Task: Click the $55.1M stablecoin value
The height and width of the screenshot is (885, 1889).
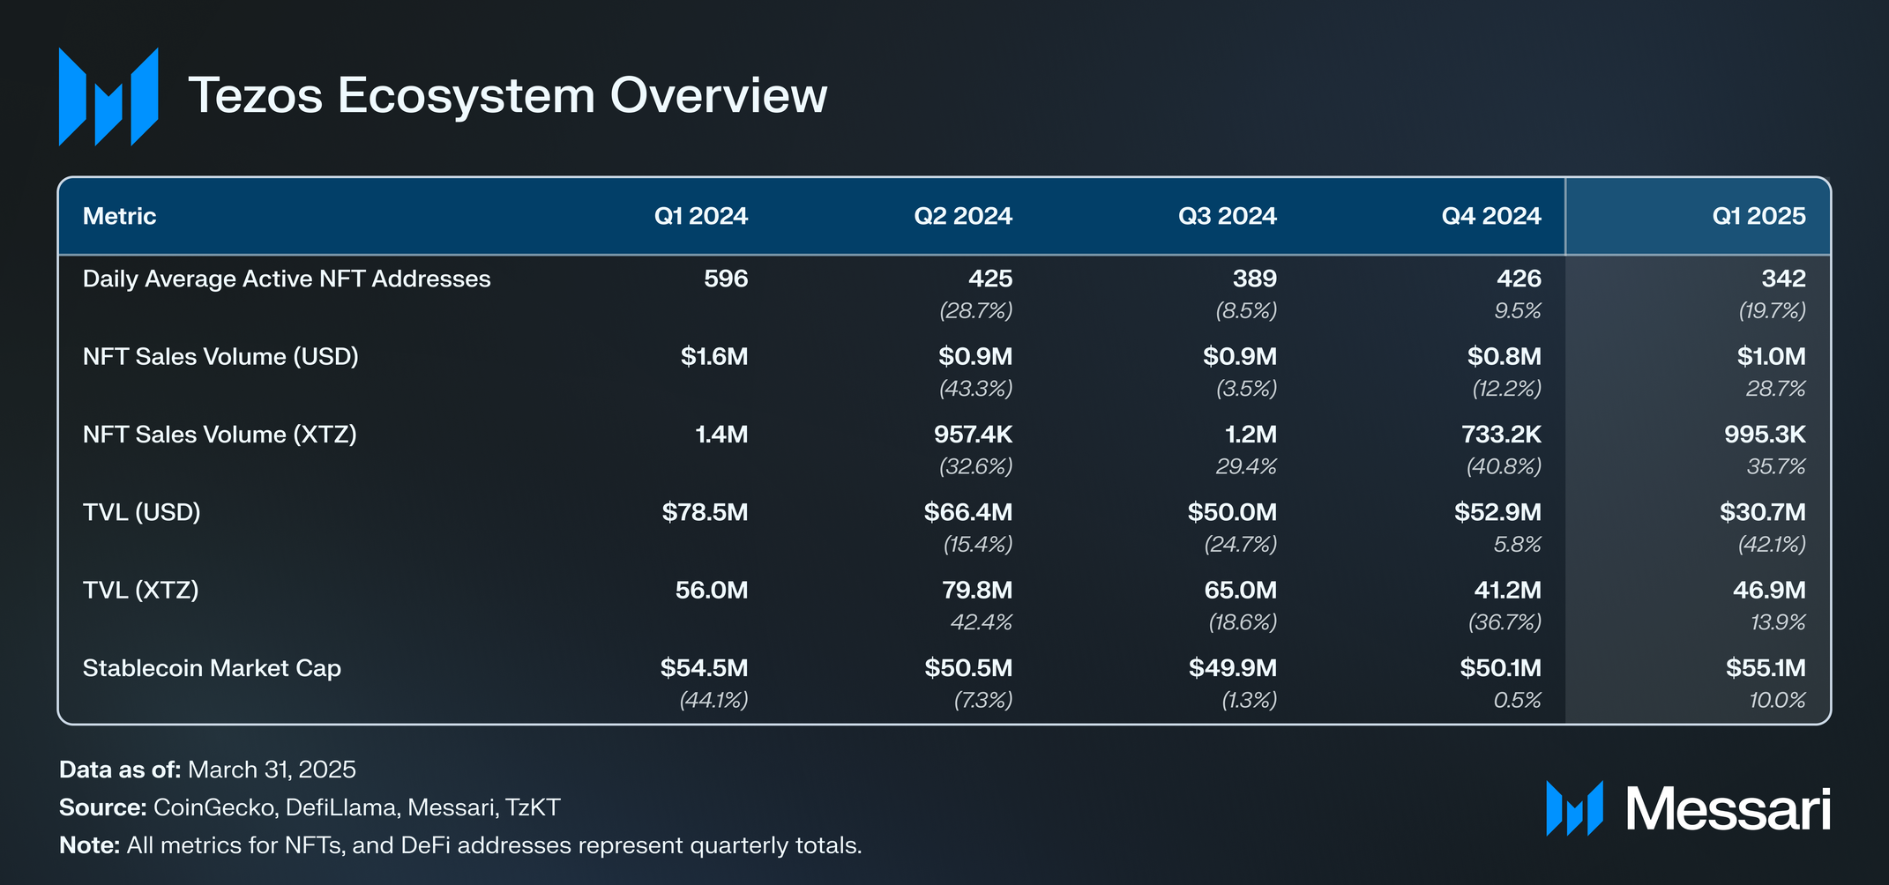Action: pos(1766,668)
